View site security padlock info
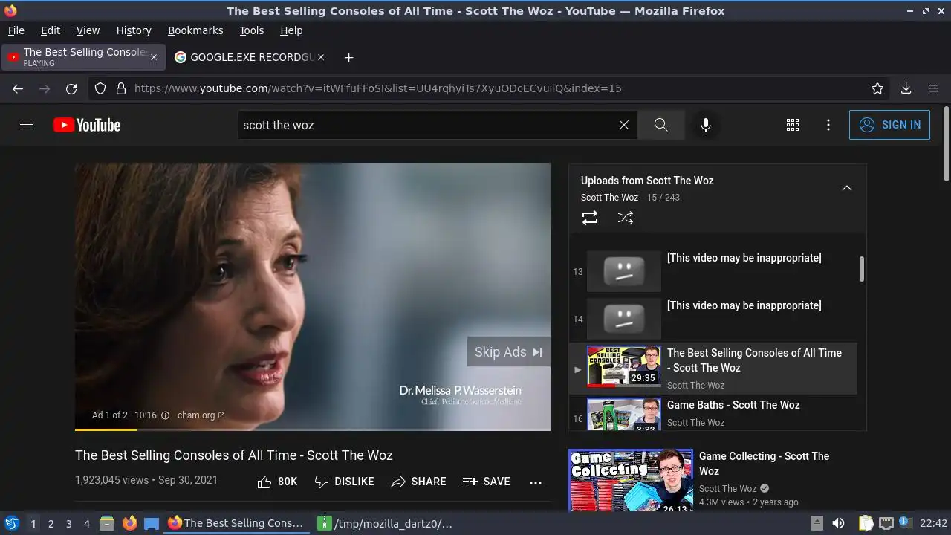This screenshot has height=535, width=951. (x=121, y=88)
